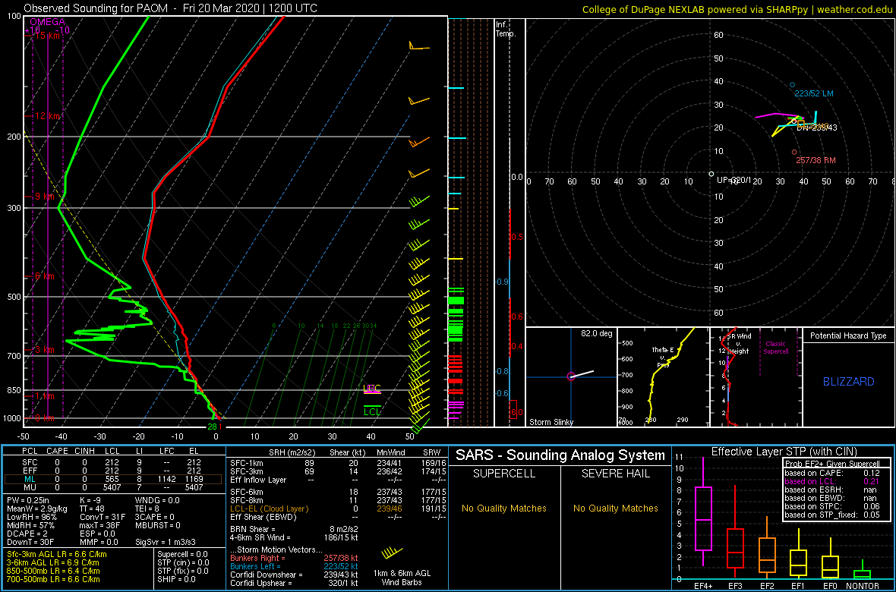Screen dimensions: 896x592
Task: Click the Bunkers Left storm motion entry
Action: [294, 566]
